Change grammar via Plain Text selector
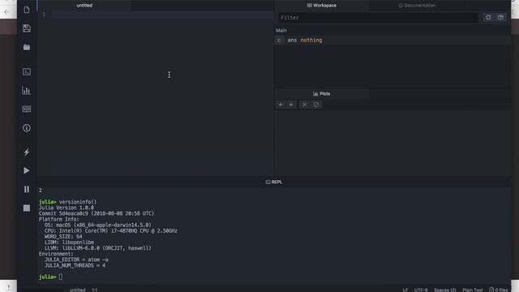Image resolution: width=519 pixels, height=292 pixels. pos(473,290)
